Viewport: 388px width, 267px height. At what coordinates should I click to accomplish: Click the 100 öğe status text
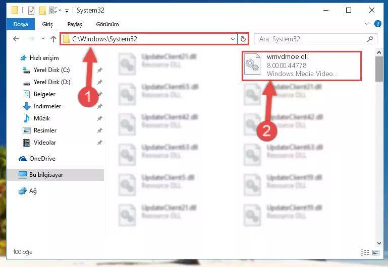(x=23, y=252)
